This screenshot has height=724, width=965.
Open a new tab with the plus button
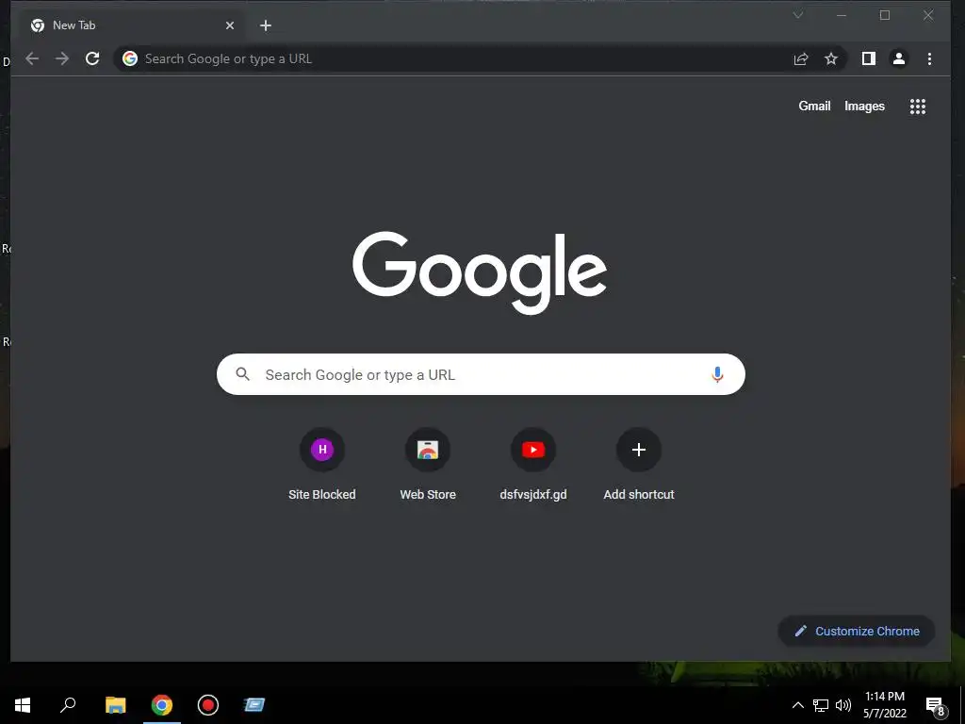(265, 25)
